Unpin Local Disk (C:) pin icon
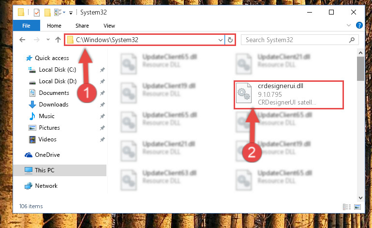 [x=102, y=70]
